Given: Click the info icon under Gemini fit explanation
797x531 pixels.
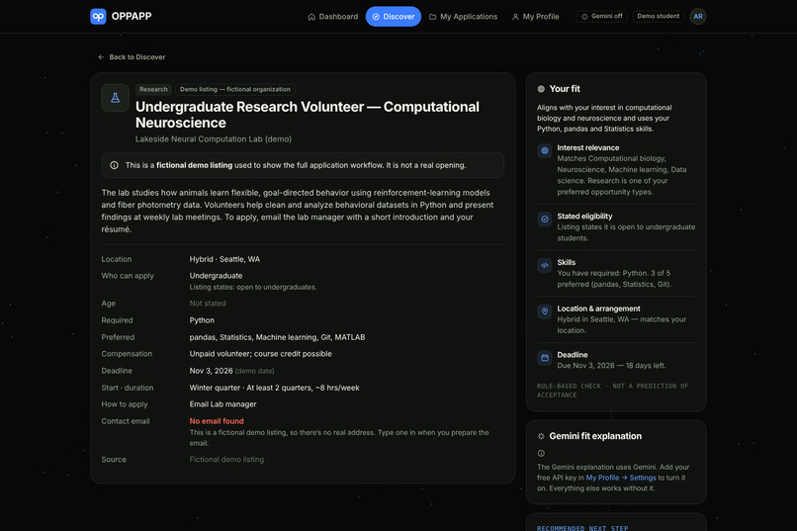Looking at the screenshot, I should tap(541, 453).
